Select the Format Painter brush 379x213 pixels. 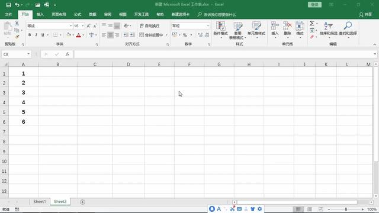click(17, 37)
